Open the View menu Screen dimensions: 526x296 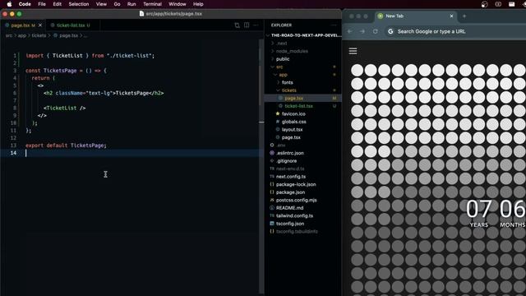101,4
